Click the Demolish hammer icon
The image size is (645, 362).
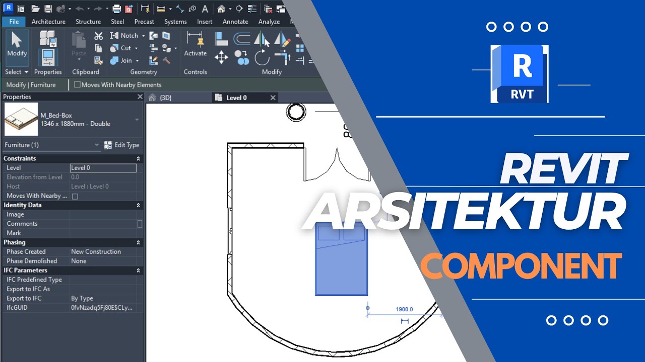pyautogui.click(x=166, y=61)
